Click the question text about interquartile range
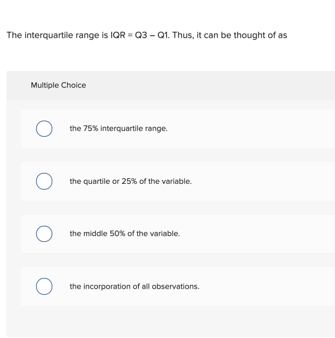 coord(147,35)
